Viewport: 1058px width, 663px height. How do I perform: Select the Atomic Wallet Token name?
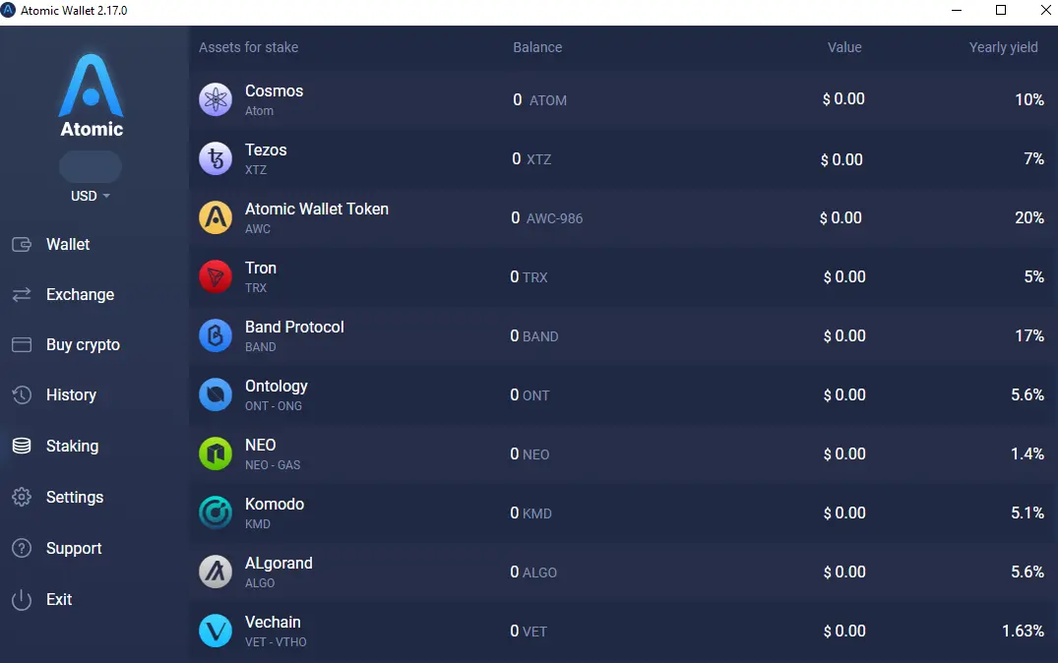317,210
